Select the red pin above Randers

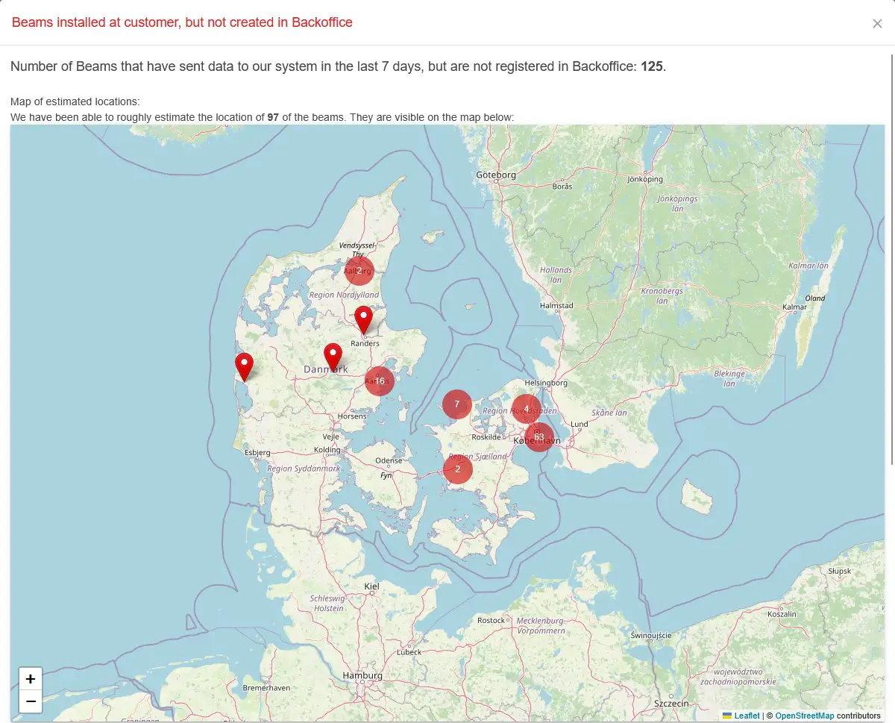point(363,319)
